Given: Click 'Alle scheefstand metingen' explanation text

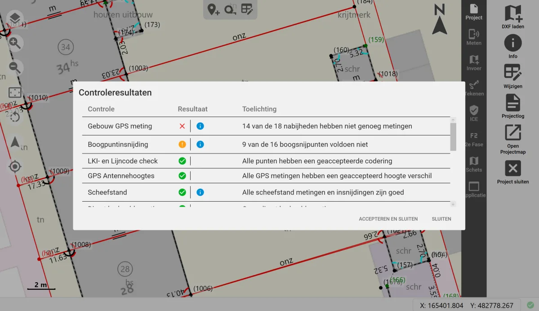Looking at the screenshot, I should click(323, 192).
